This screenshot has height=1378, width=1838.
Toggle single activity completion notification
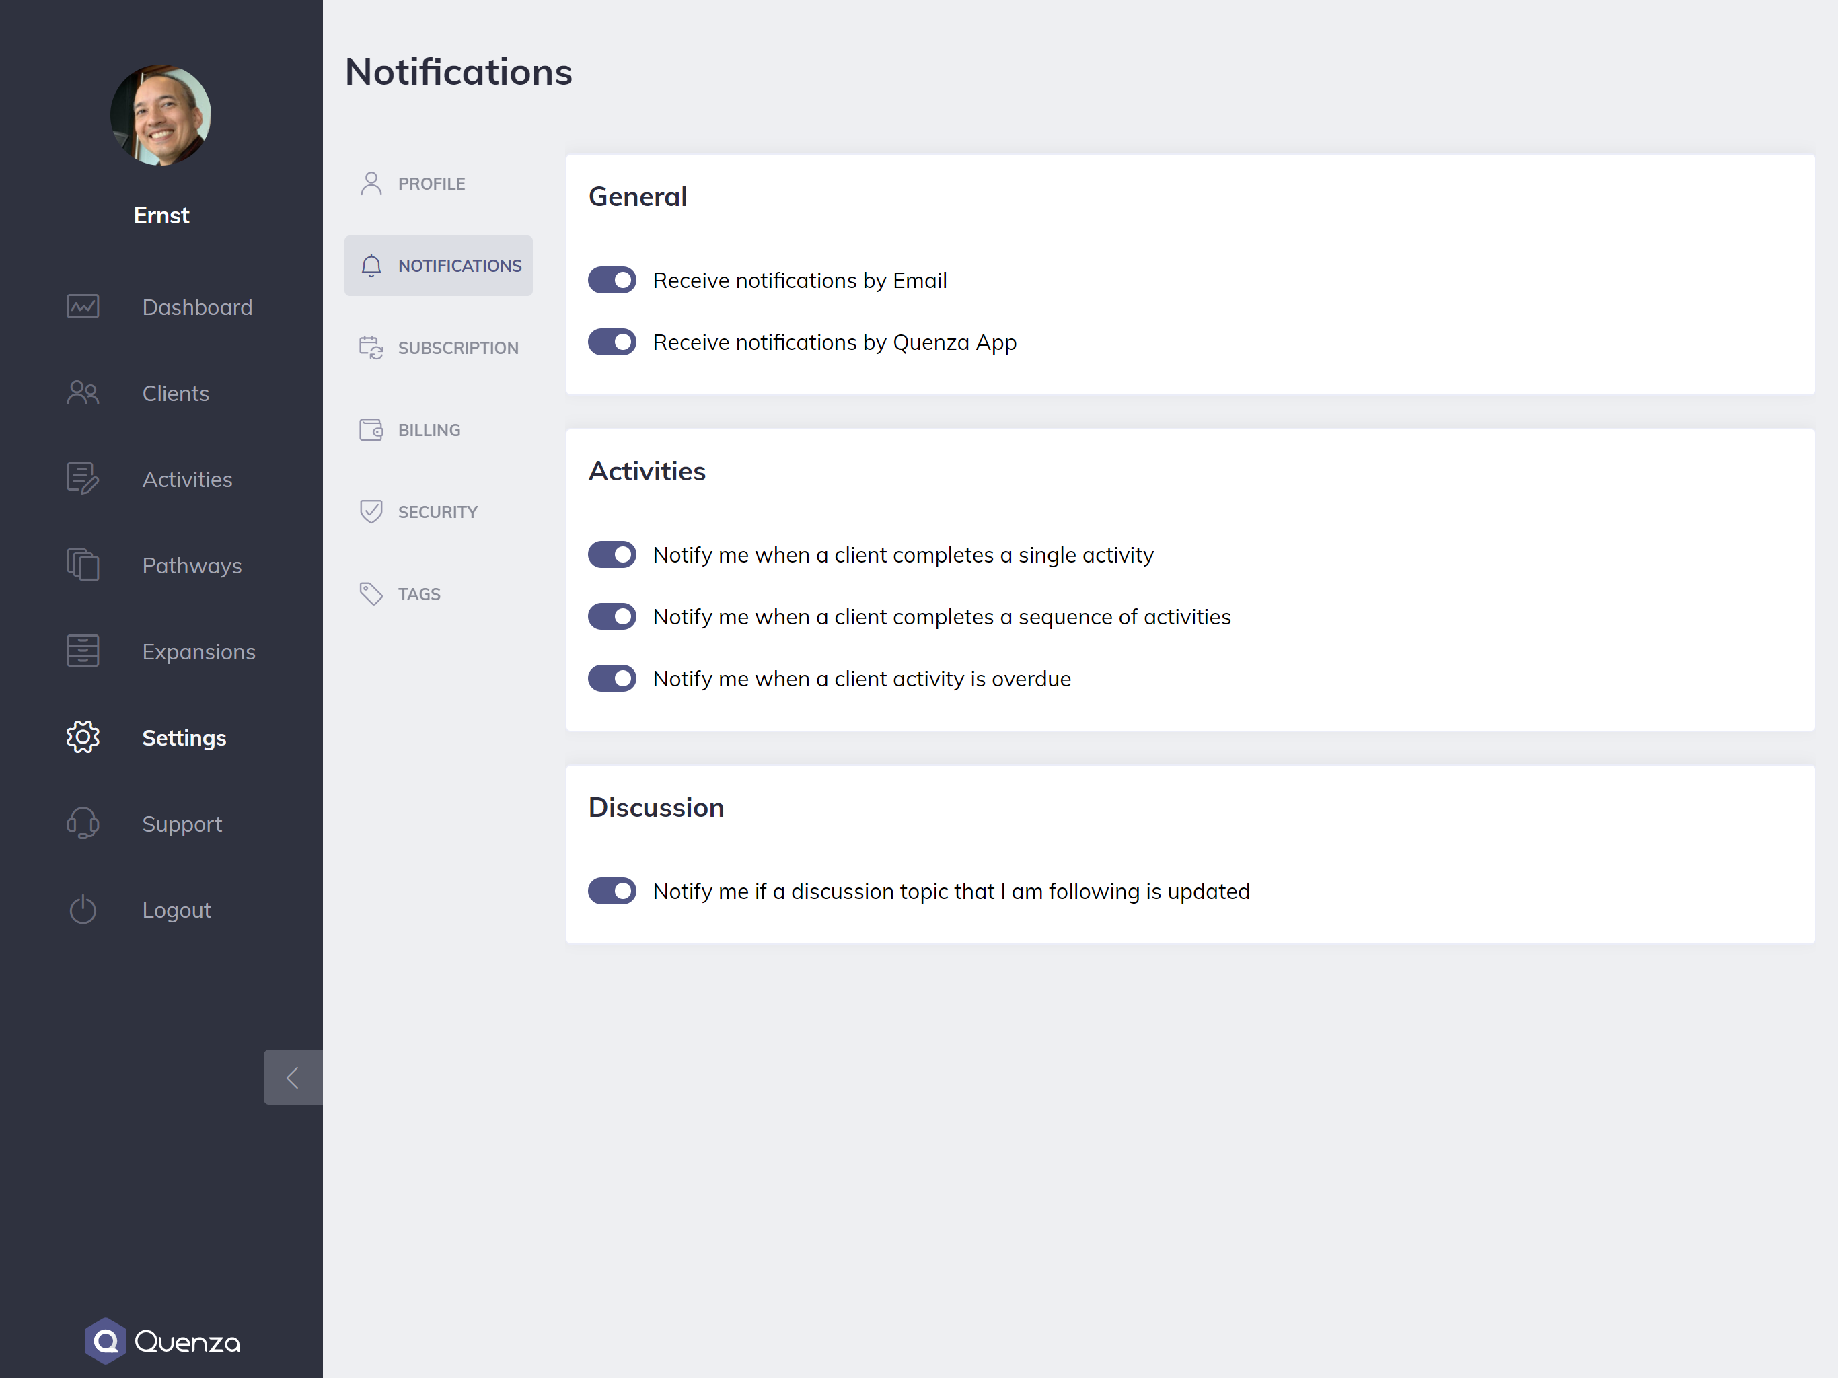612,554
